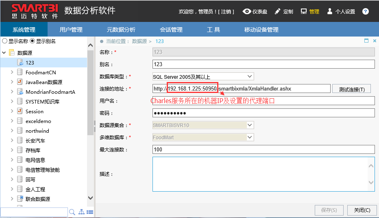Image resolution: width=379 pixels, height=218 pixels.
Task: Select the 显示别名 radio button
Action: 33,41
